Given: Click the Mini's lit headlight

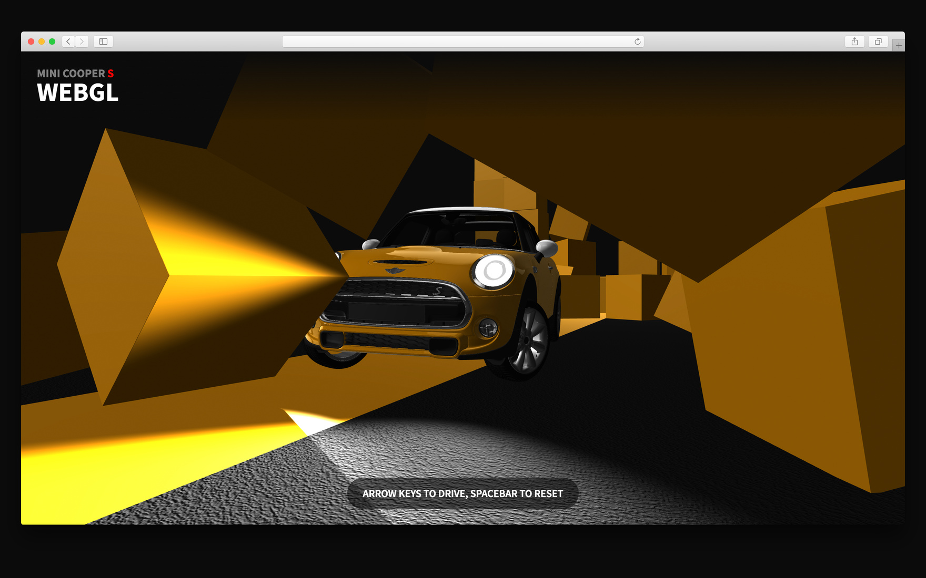Looking at the screenshot, I should tap(494, 271).
